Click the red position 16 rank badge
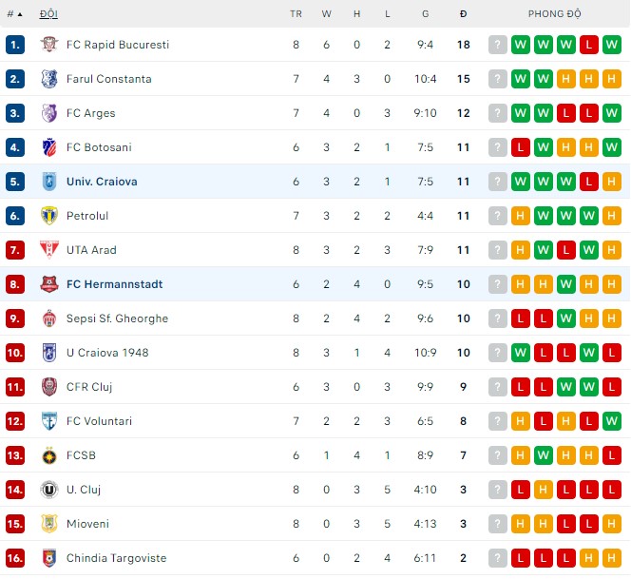This screenshot has width=631, height=579. pos(14,558)
